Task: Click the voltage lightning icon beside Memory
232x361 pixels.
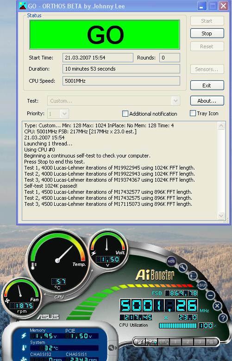Action: [24, 335]
